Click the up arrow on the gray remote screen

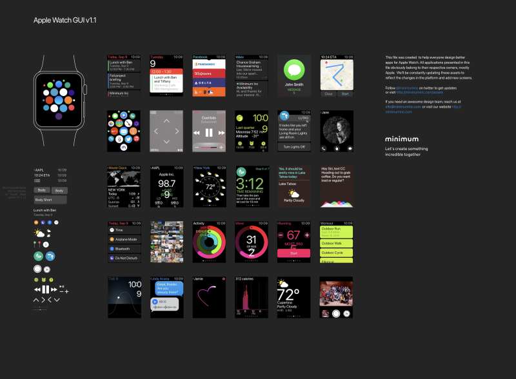166,121
